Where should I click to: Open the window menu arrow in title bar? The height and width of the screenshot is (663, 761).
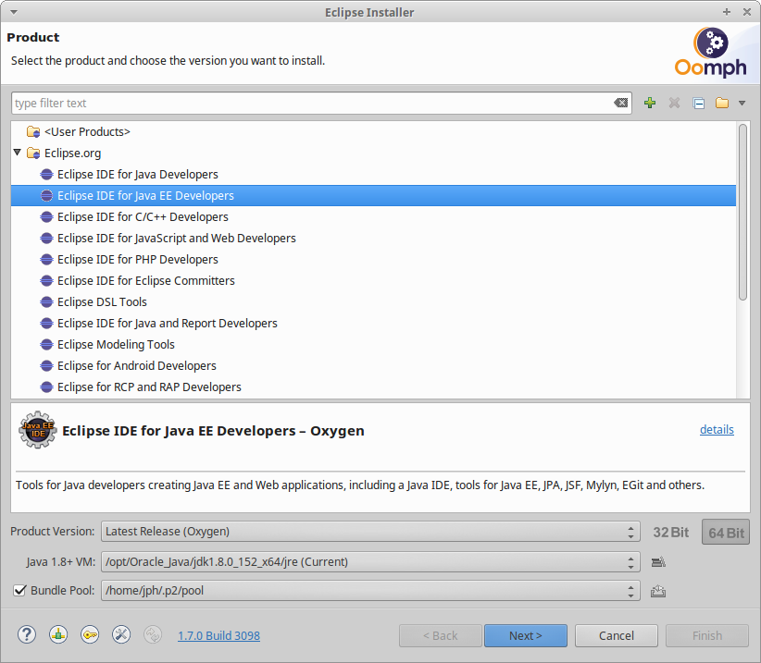click(x=14, y=12)
